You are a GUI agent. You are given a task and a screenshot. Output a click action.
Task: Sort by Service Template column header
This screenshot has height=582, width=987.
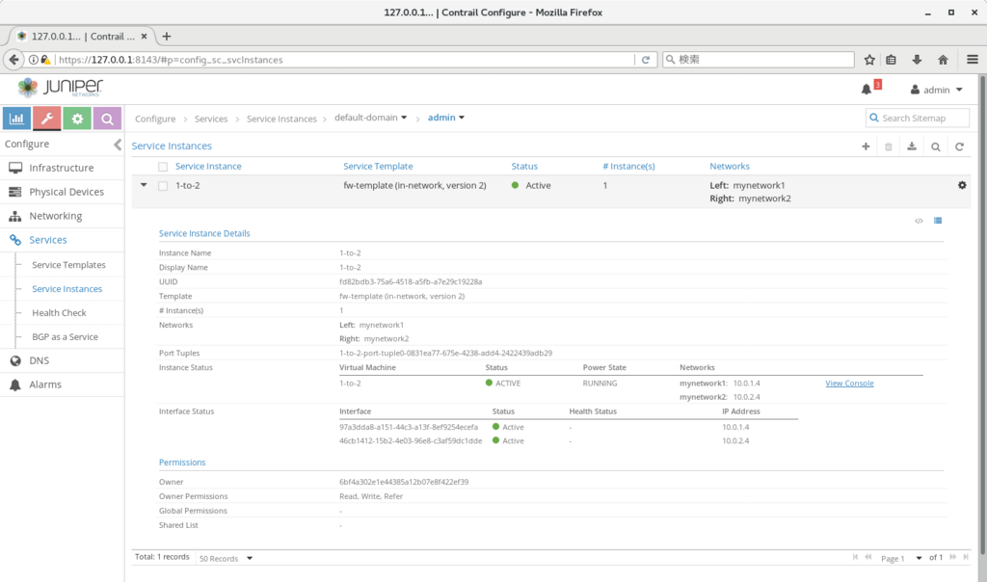point(378,166)
